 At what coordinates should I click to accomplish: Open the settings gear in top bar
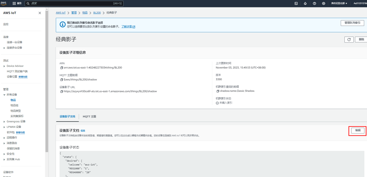[324, 3]
